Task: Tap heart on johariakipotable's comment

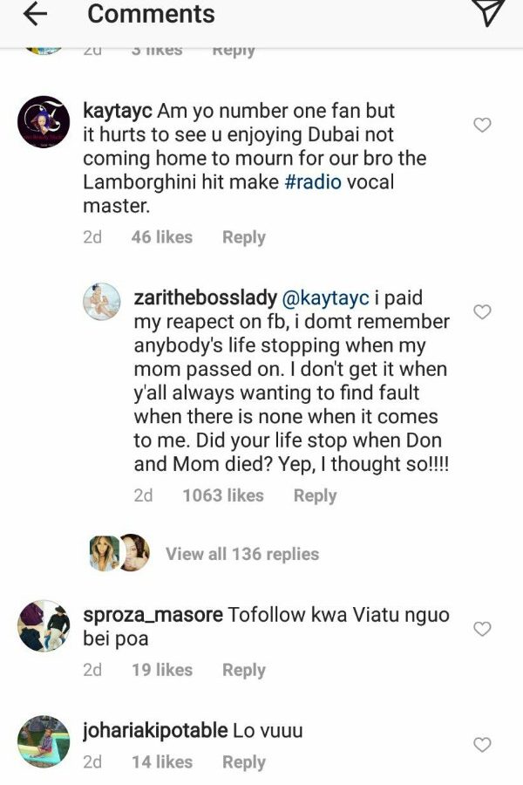Action: (x=481, y=745)
